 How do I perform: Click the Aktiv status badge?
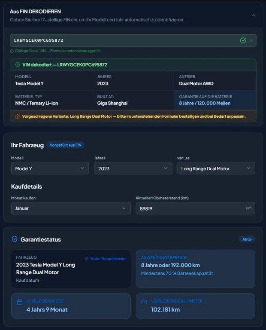(247, 239)
